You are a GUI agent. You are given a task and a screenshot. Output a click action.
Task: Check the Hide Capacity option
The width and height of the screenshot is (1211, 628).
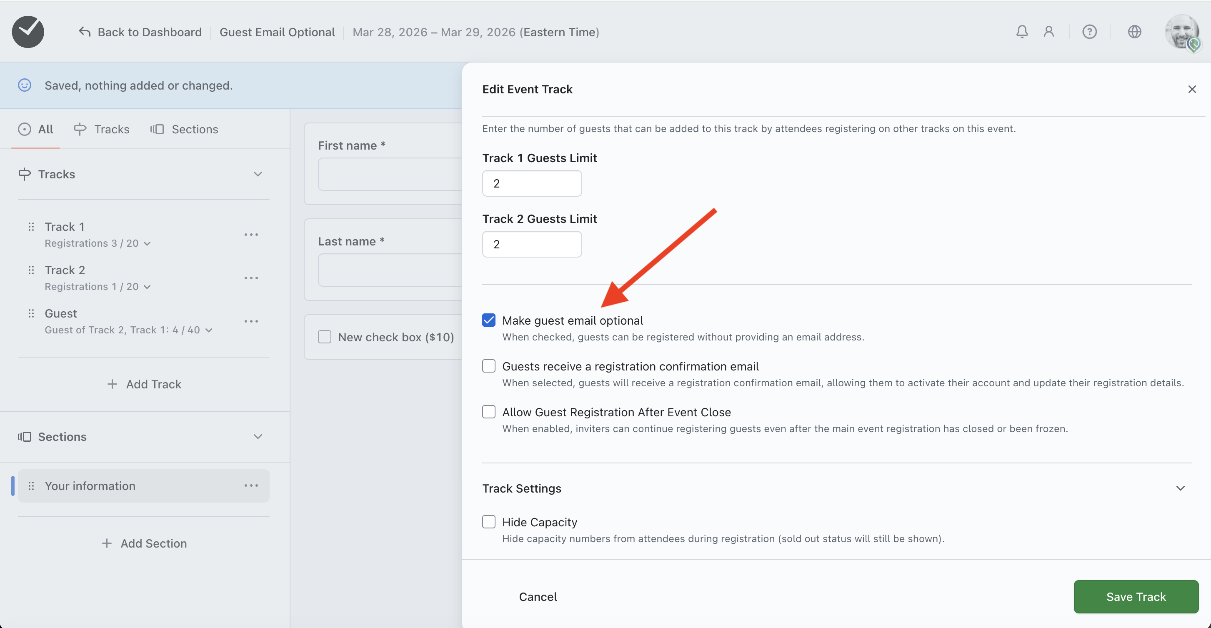(x=488, y=522)
